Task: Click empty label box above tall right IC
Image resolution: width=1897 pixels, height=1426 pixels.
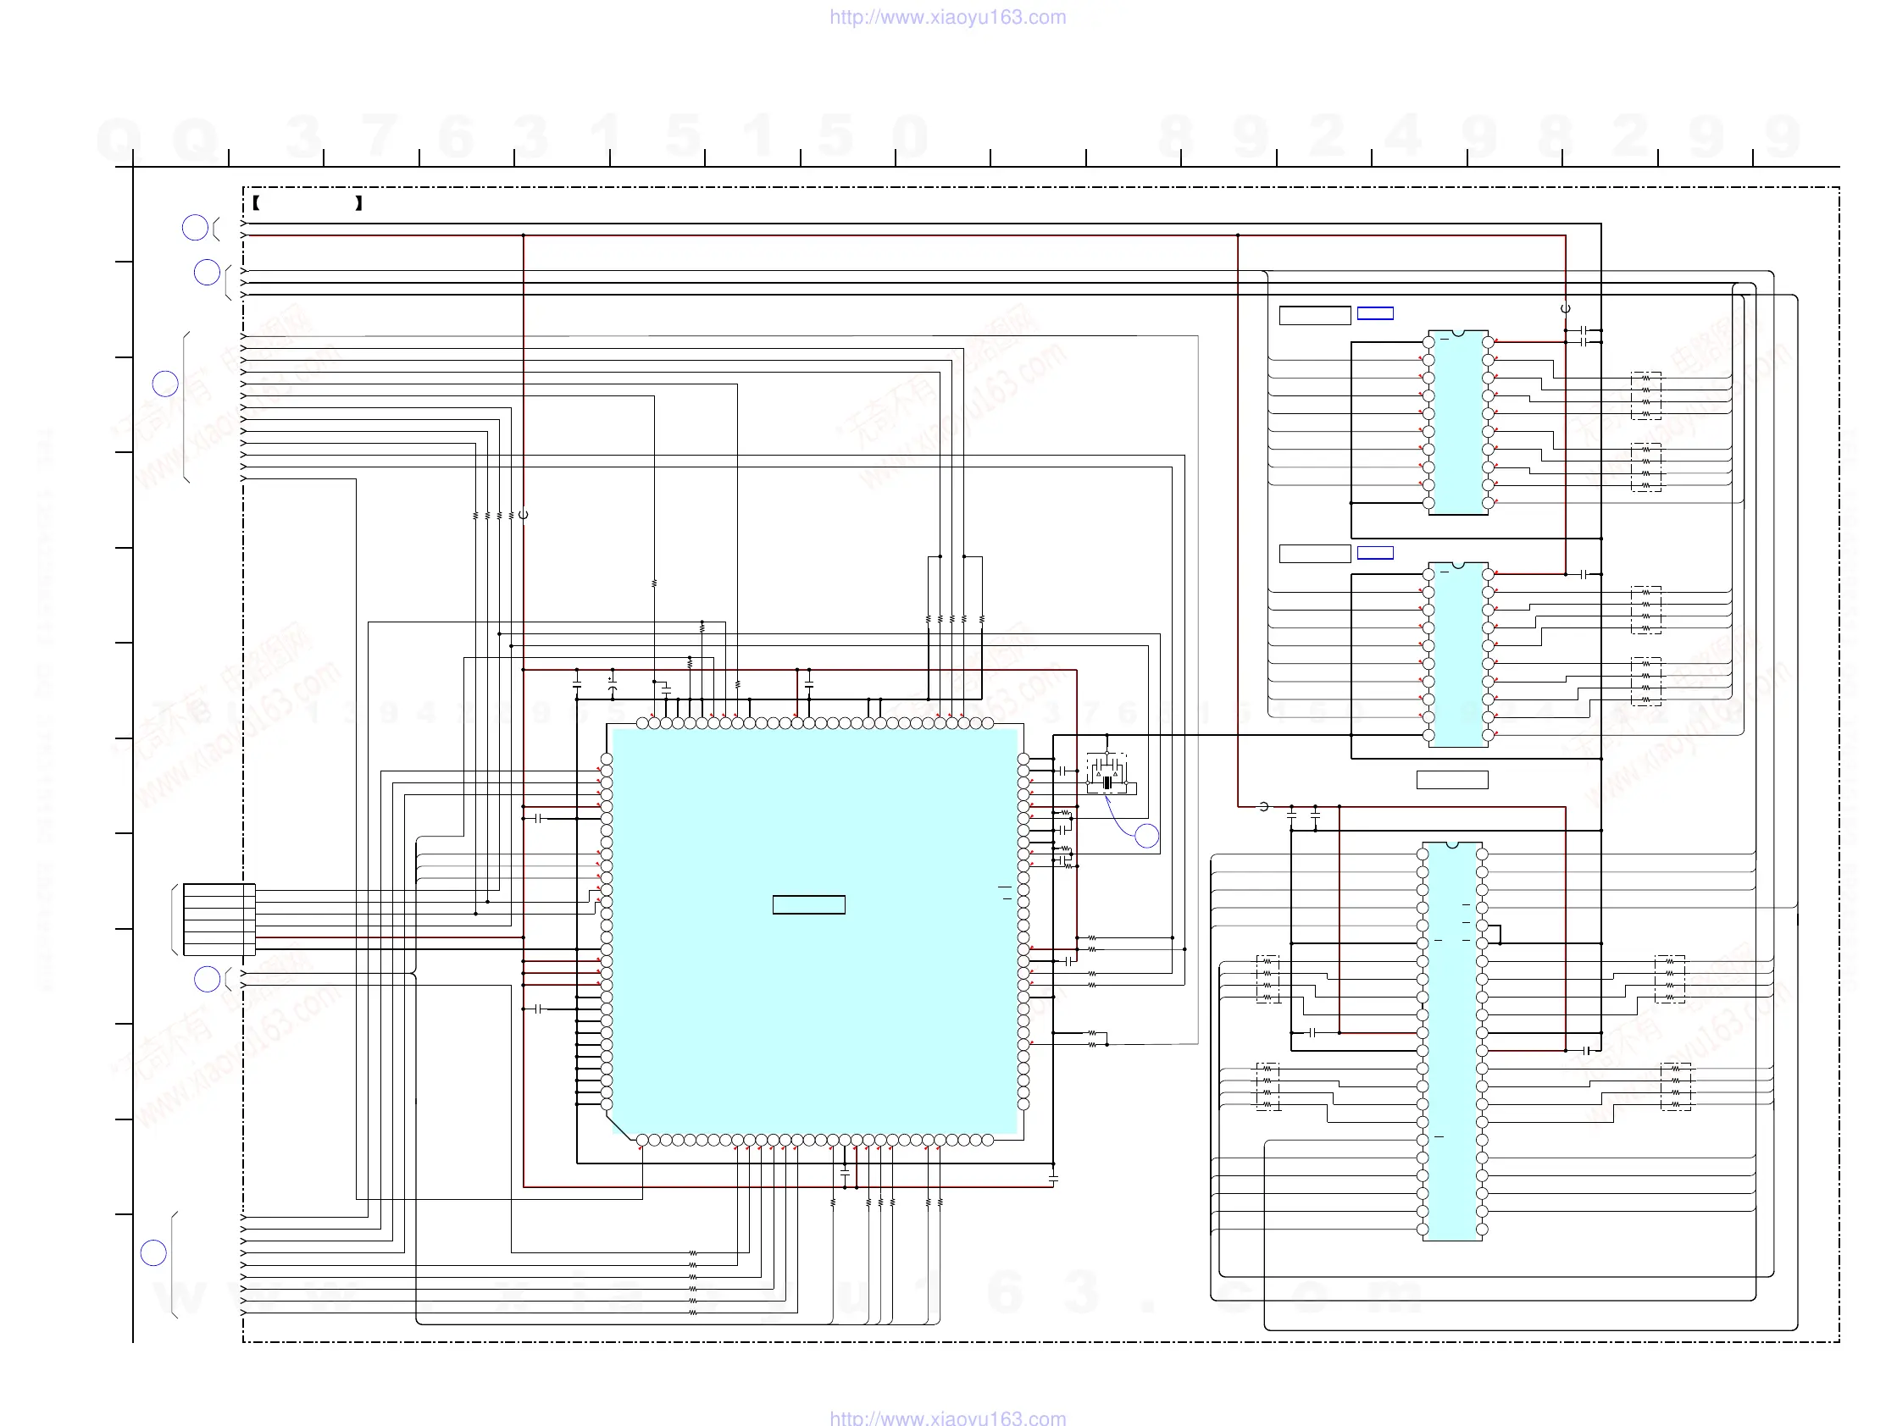Action: (1452, 780)
